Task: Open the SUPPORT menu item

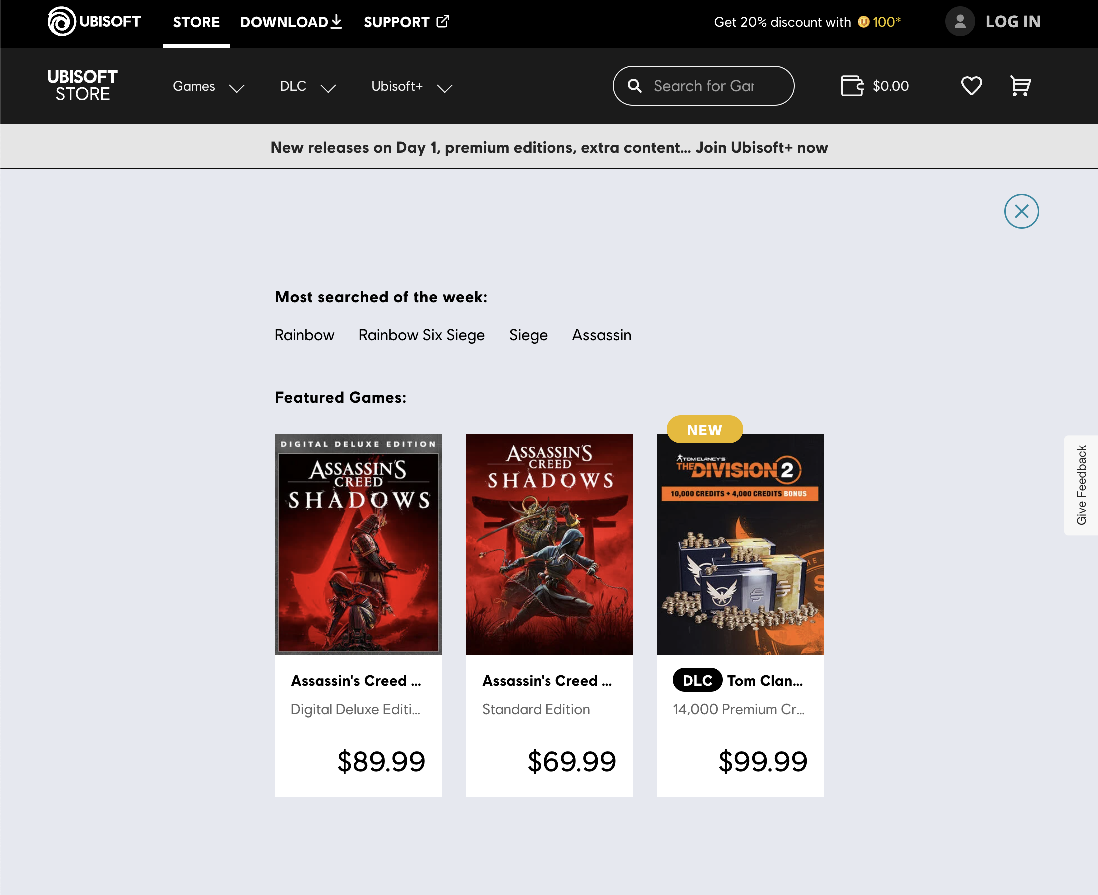Action: click(396, 21)
